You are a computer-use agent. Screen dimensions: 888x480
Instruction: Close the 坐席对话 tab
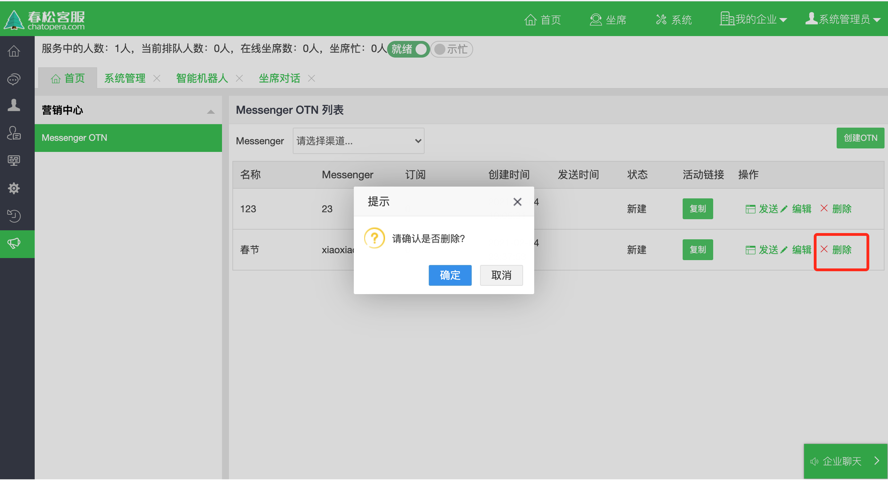pos(311,79)
